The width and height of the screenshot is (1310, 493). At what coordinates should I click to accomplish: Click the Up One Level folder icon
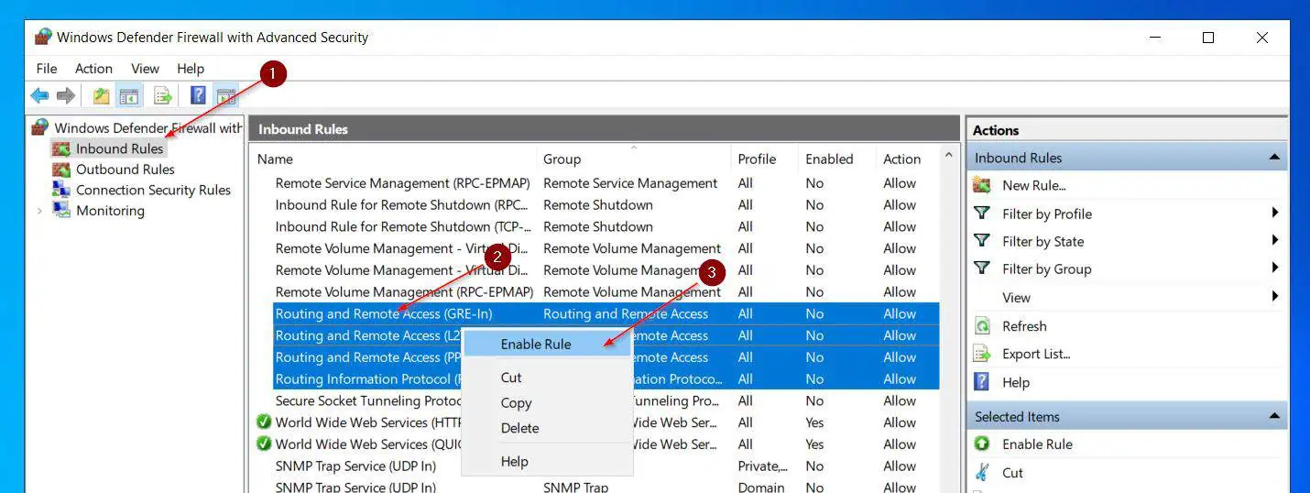(x=102, y=95)
